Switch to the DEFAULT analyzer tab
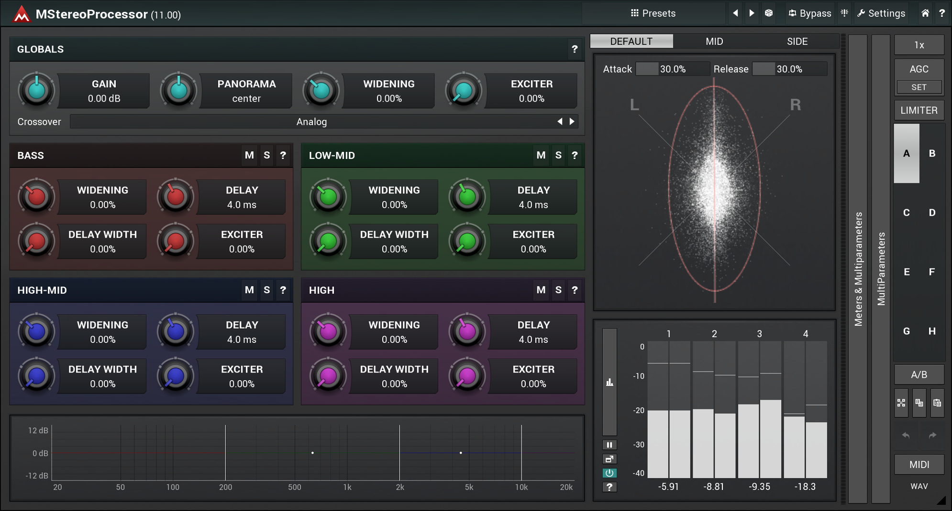 [x=631, y=42]
